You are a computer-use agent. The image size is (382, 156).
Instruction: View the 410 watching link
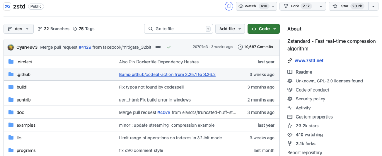point(309,135)
